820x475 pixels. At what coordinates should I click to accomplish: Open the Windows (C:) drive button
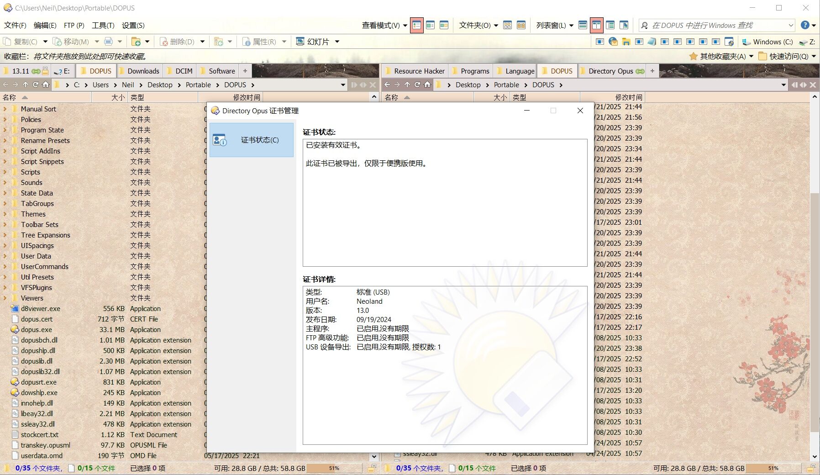pos(767,42)
